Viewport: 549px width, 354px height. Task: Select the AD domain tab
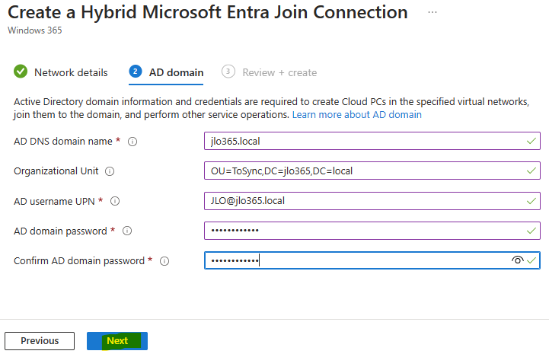pyautogui.click(x=166, y=72)
